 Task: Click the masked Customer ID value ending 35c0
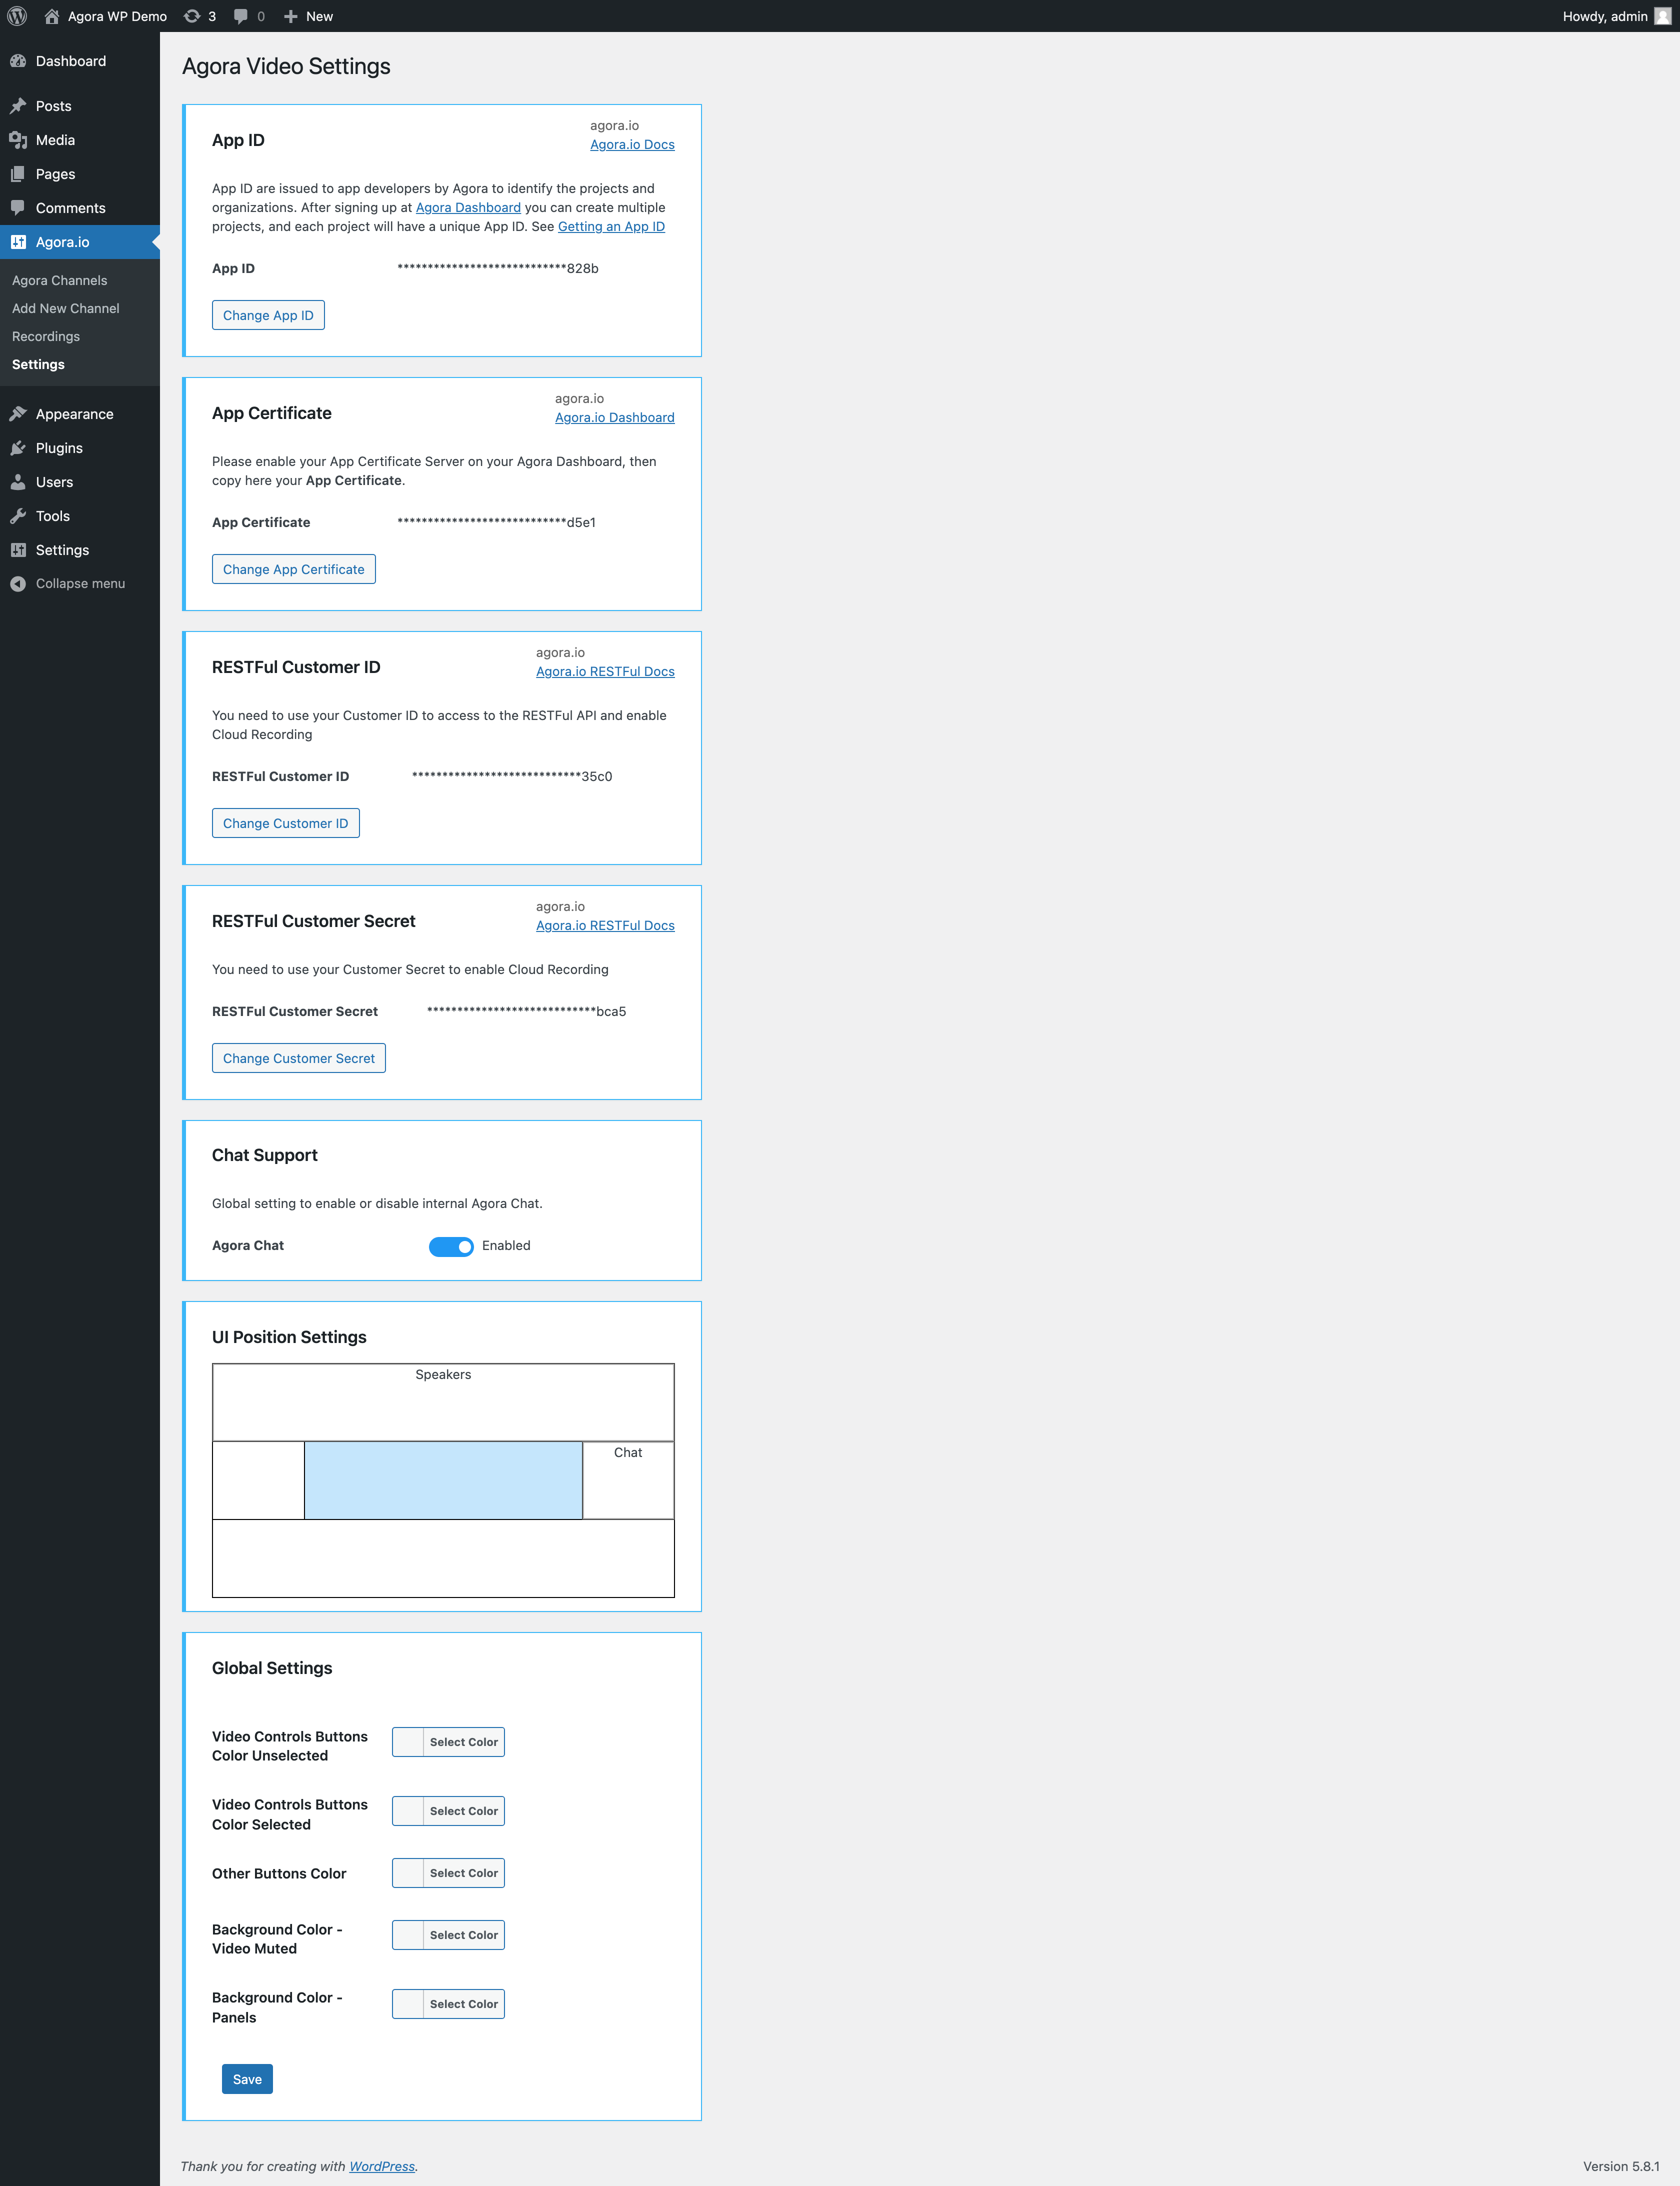[x=512, y=777]
